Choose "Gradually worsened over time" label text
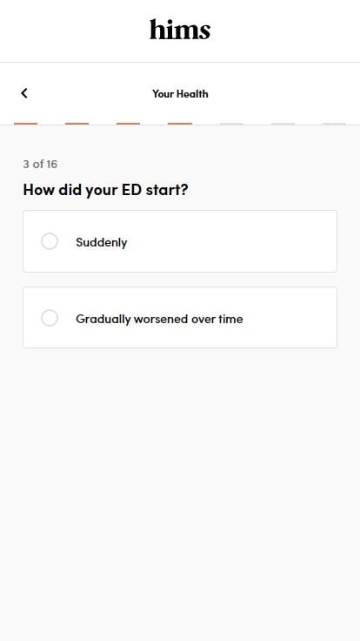 (x=159, y=319)
